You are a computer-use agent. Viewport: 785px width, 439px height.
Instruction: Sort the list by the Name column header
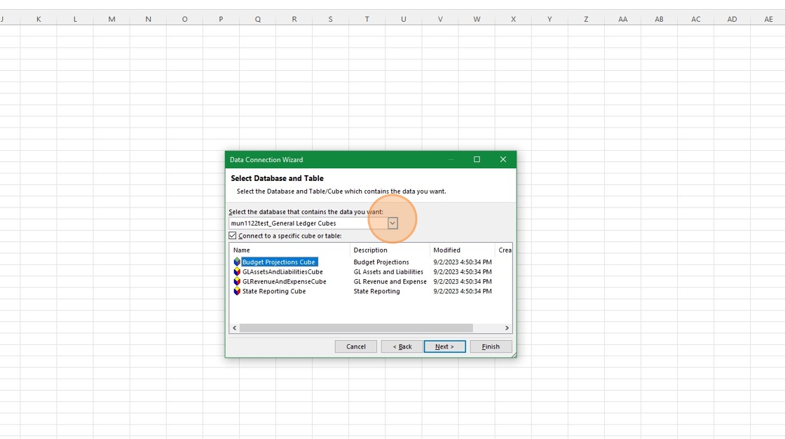pos(290,250)
